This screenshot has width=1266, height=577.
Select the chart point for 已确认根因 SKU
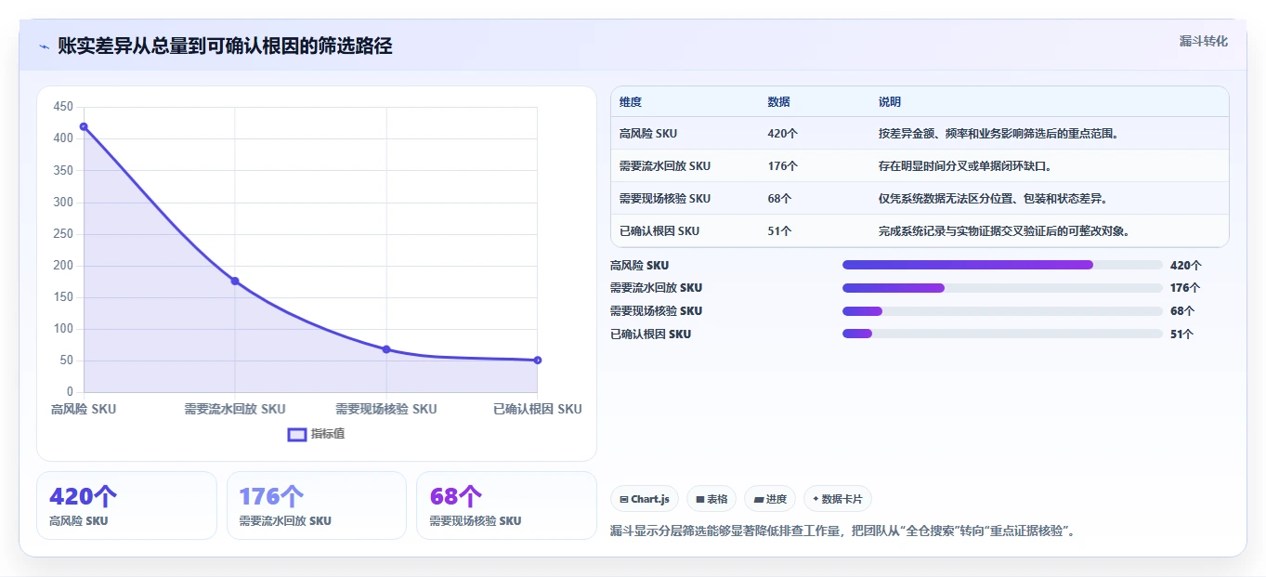pos(538,360)
